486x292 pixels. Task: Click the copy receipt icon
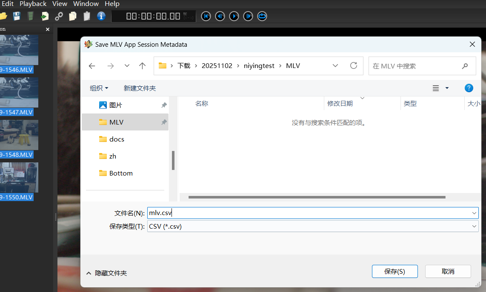coord(73,16)
